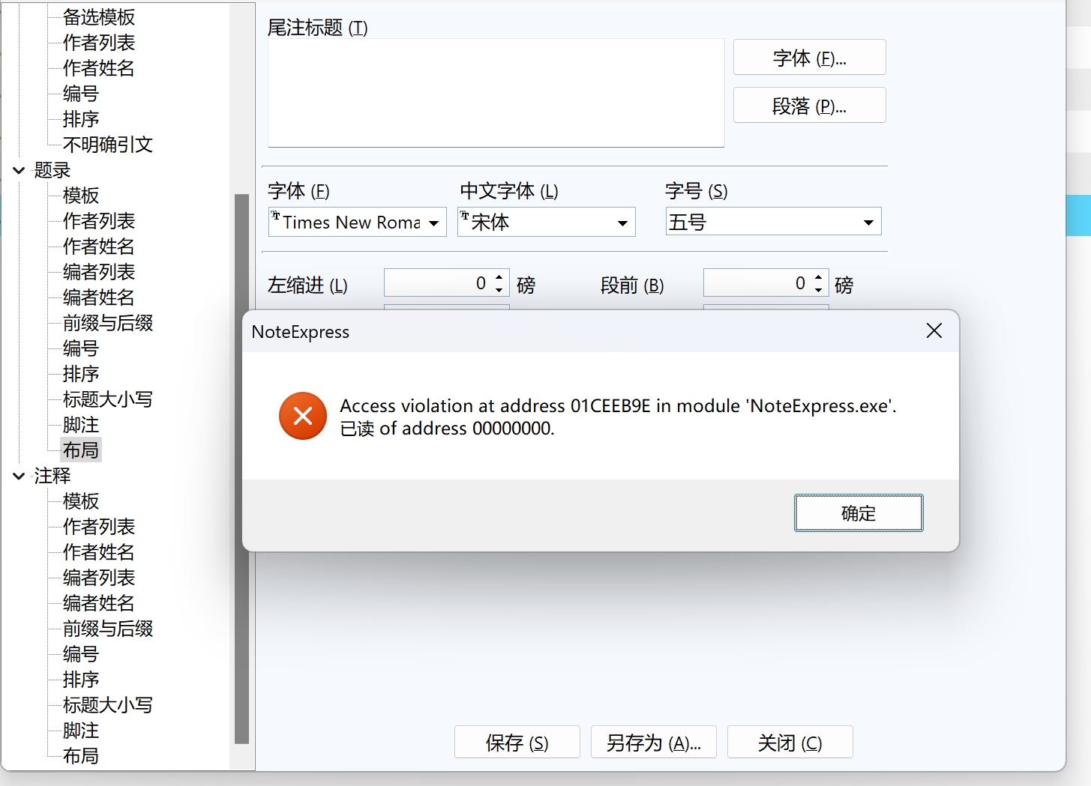Select 备选模板 in the tree
The width and height of the screenshot is (1091, 786).
pyautogui.click(x=99, y=17)
